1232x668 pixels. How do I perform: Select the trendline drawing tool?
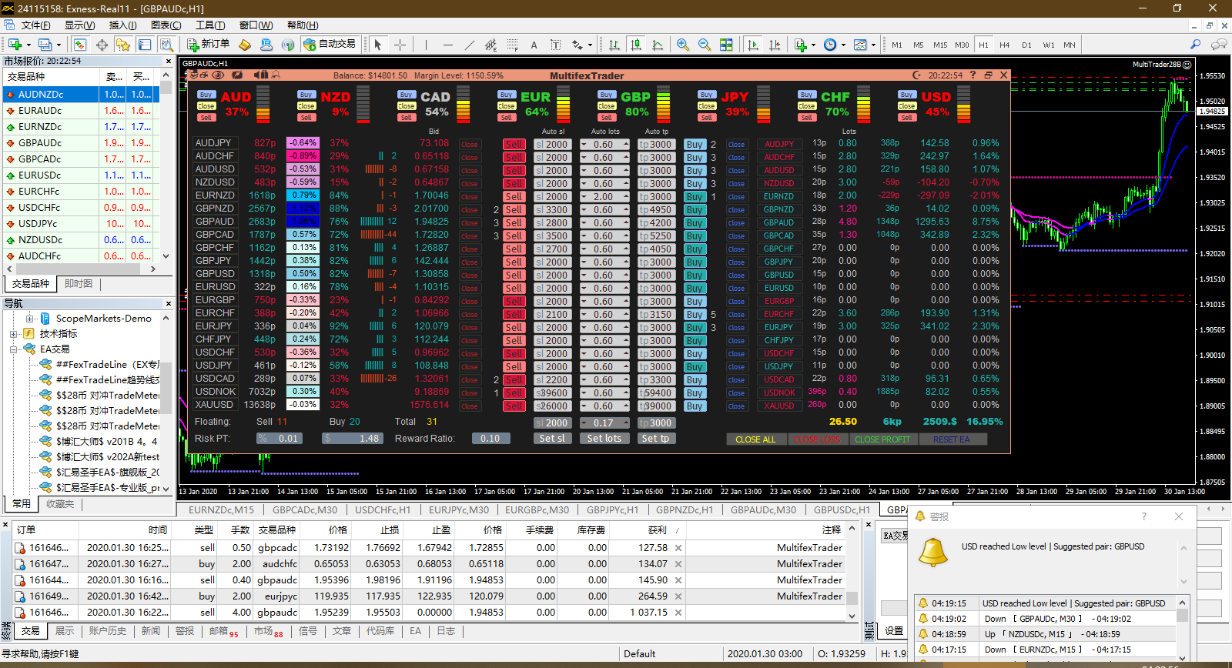tap(469, 45)
